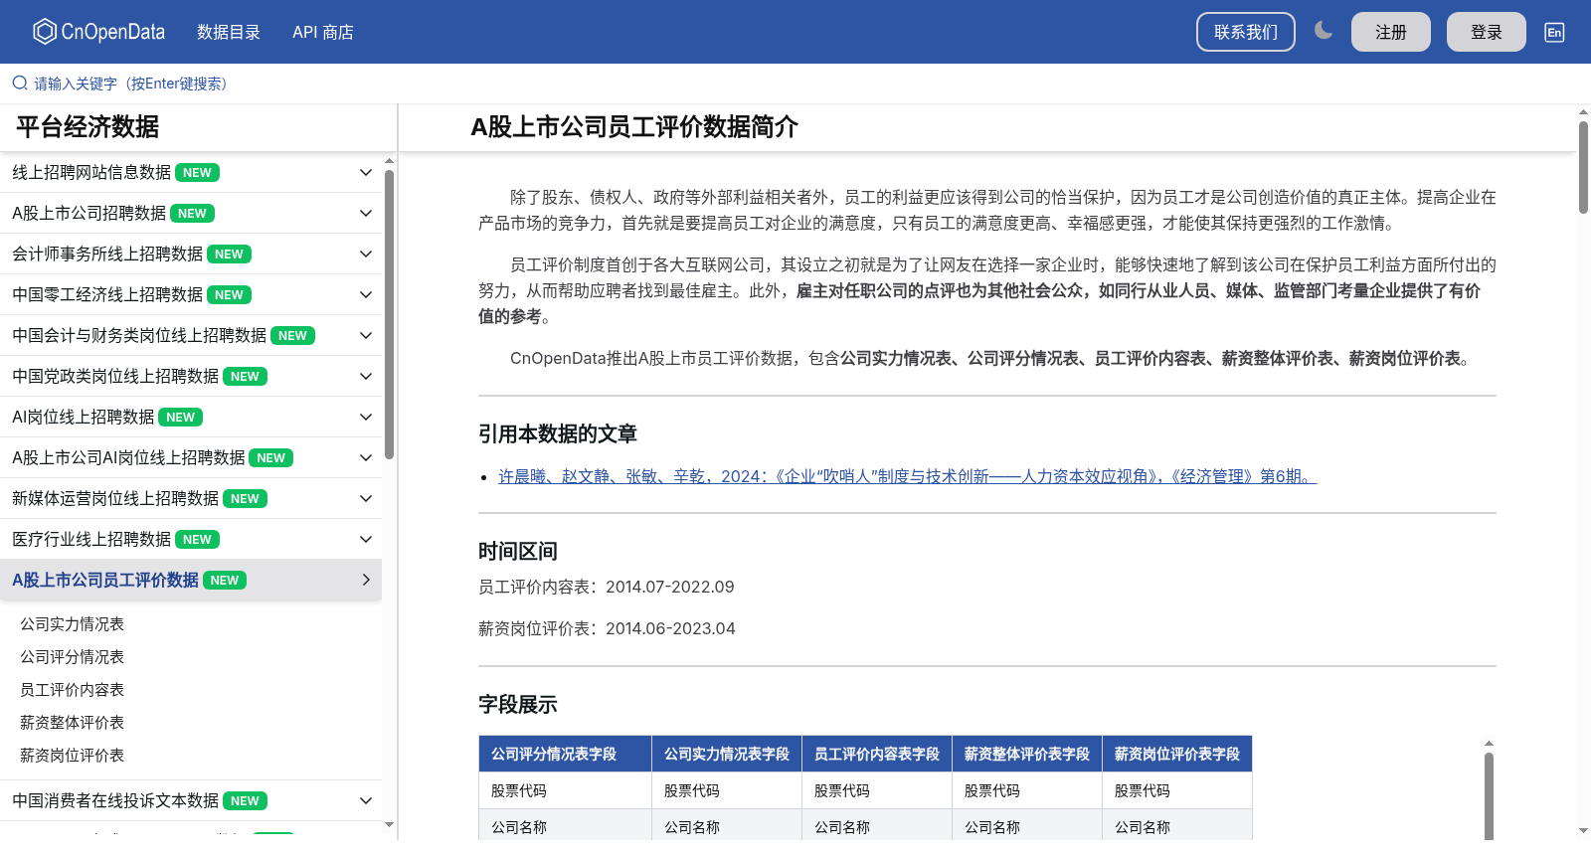Open 薪资岗位评价表 sub-item
Viewport: 1591px width, 856px height.
click(x=72, y=756)
